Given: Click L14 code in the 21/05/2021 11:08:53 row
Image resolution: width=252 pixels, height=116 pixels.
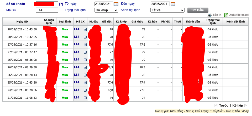Looking at the screenshot, I should [77, 97].
